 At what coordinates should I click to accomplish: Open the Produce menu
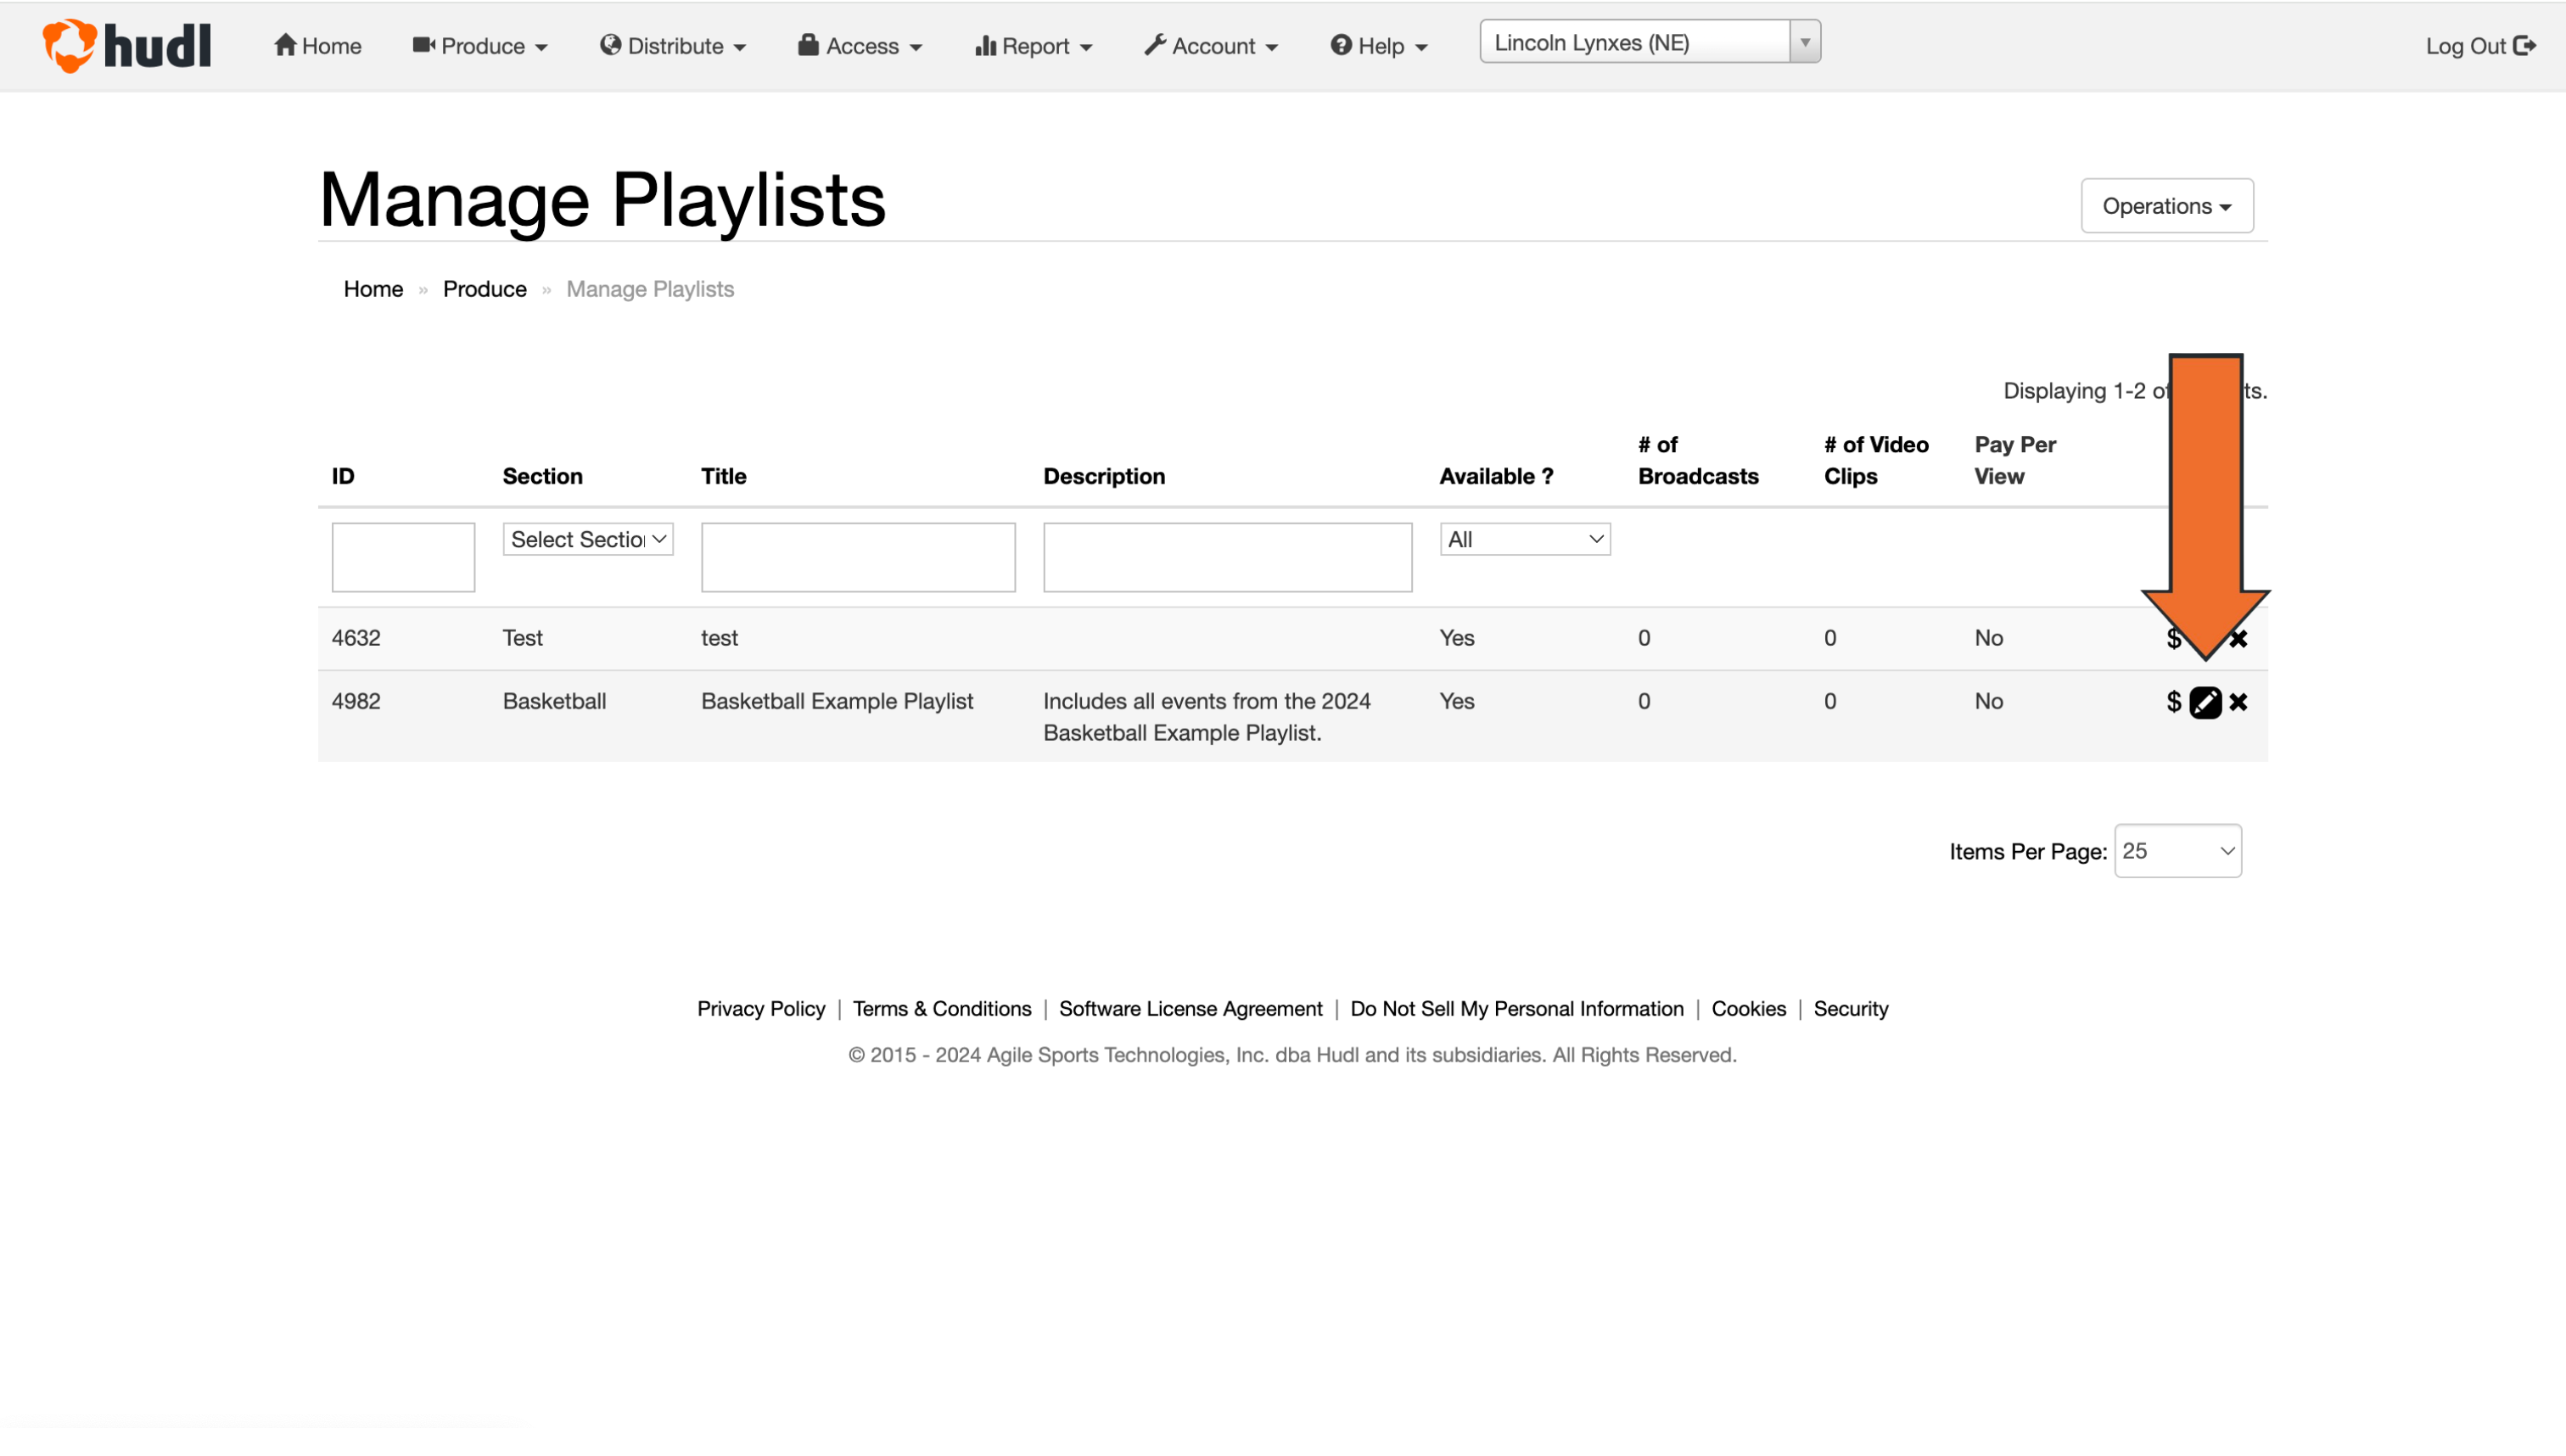pyautogui.click(x=479, y=46)
